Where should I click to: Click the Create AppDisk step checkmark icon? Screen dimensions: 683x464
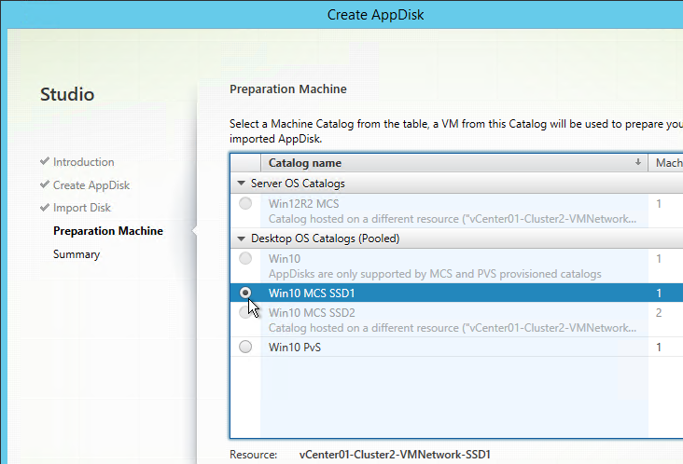pos(45,184)
